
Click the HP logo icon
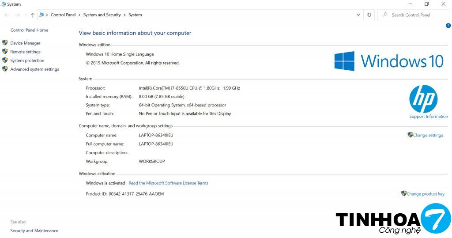click(423, 99)
